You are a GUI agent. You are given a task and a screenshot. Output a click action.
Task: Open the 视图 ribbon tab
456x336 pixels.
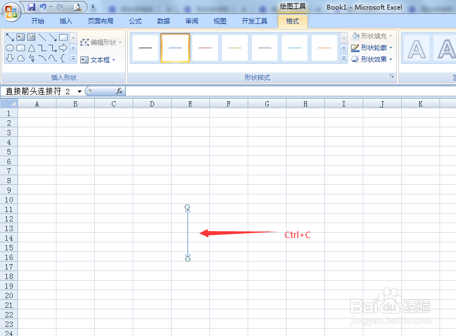220,21
